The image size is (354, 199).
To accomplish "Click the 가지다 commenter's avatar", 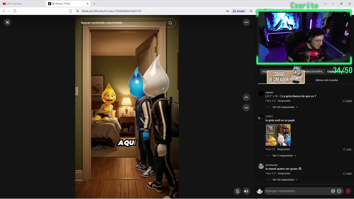I will click(261, 118).
